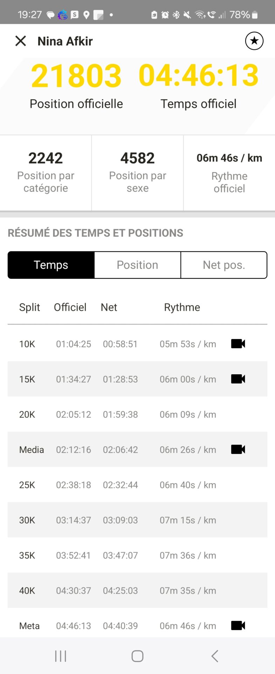Tap the star favorite icon
The width and height of the screenshot is (275, 674).
pyautogui.click(x=254, y=41)
